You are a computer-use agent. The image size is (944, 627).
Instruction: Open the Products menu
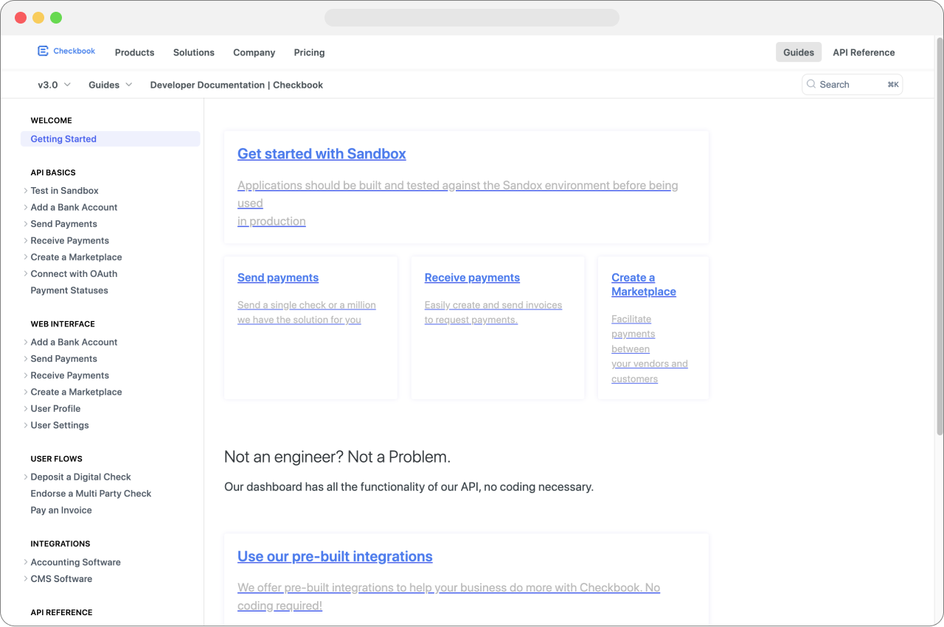(x=134, y=52)
